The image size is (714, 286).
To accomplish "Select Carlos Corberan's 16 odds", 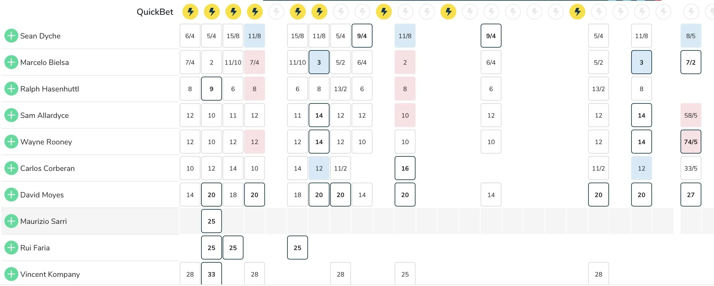I will (x=405, y=168).
